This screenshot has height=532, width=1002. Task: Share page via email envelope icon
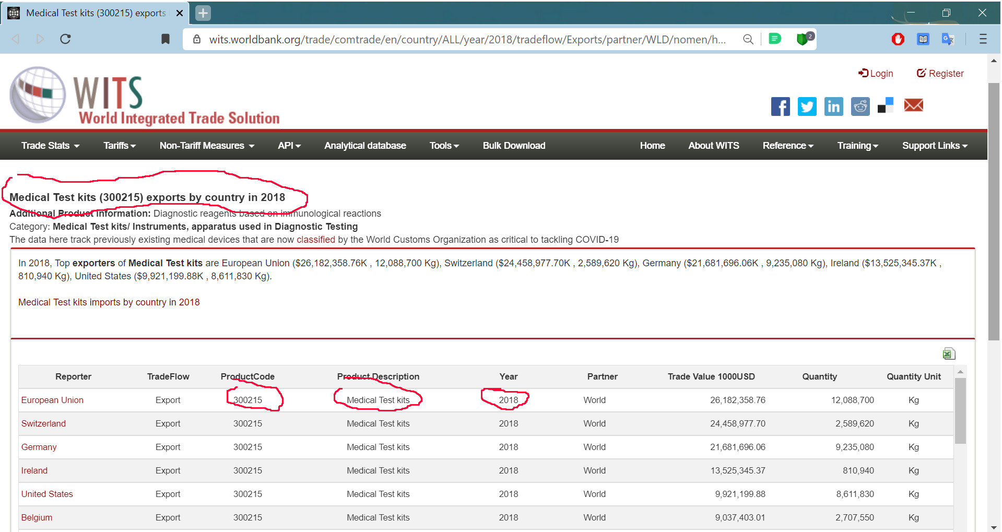click(x=913, y=105)
